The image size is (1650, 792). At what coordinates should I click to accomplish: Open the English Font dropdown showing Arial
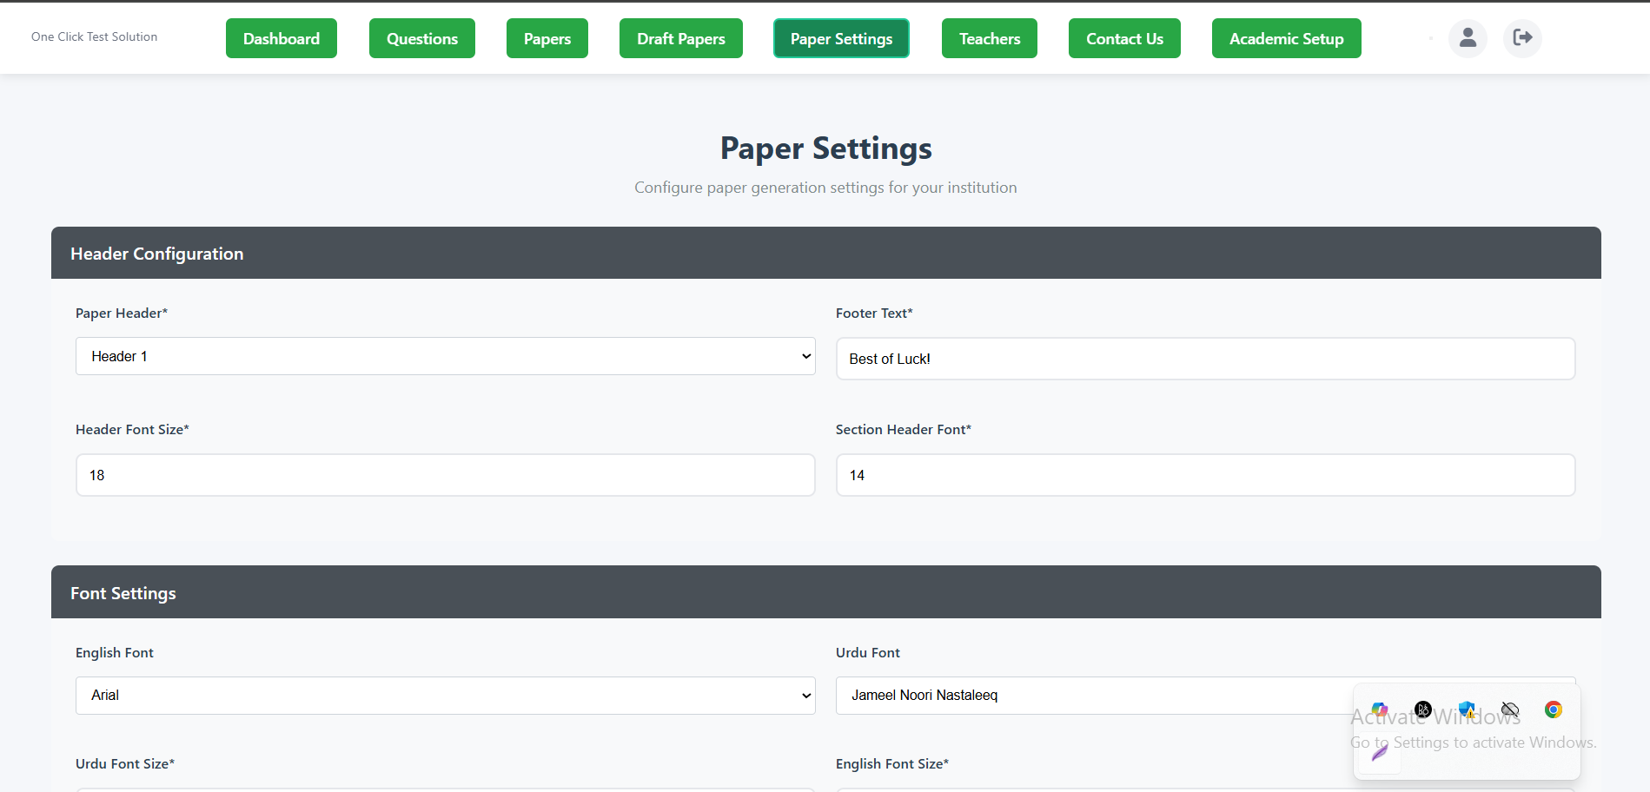(x=445, y=696)
